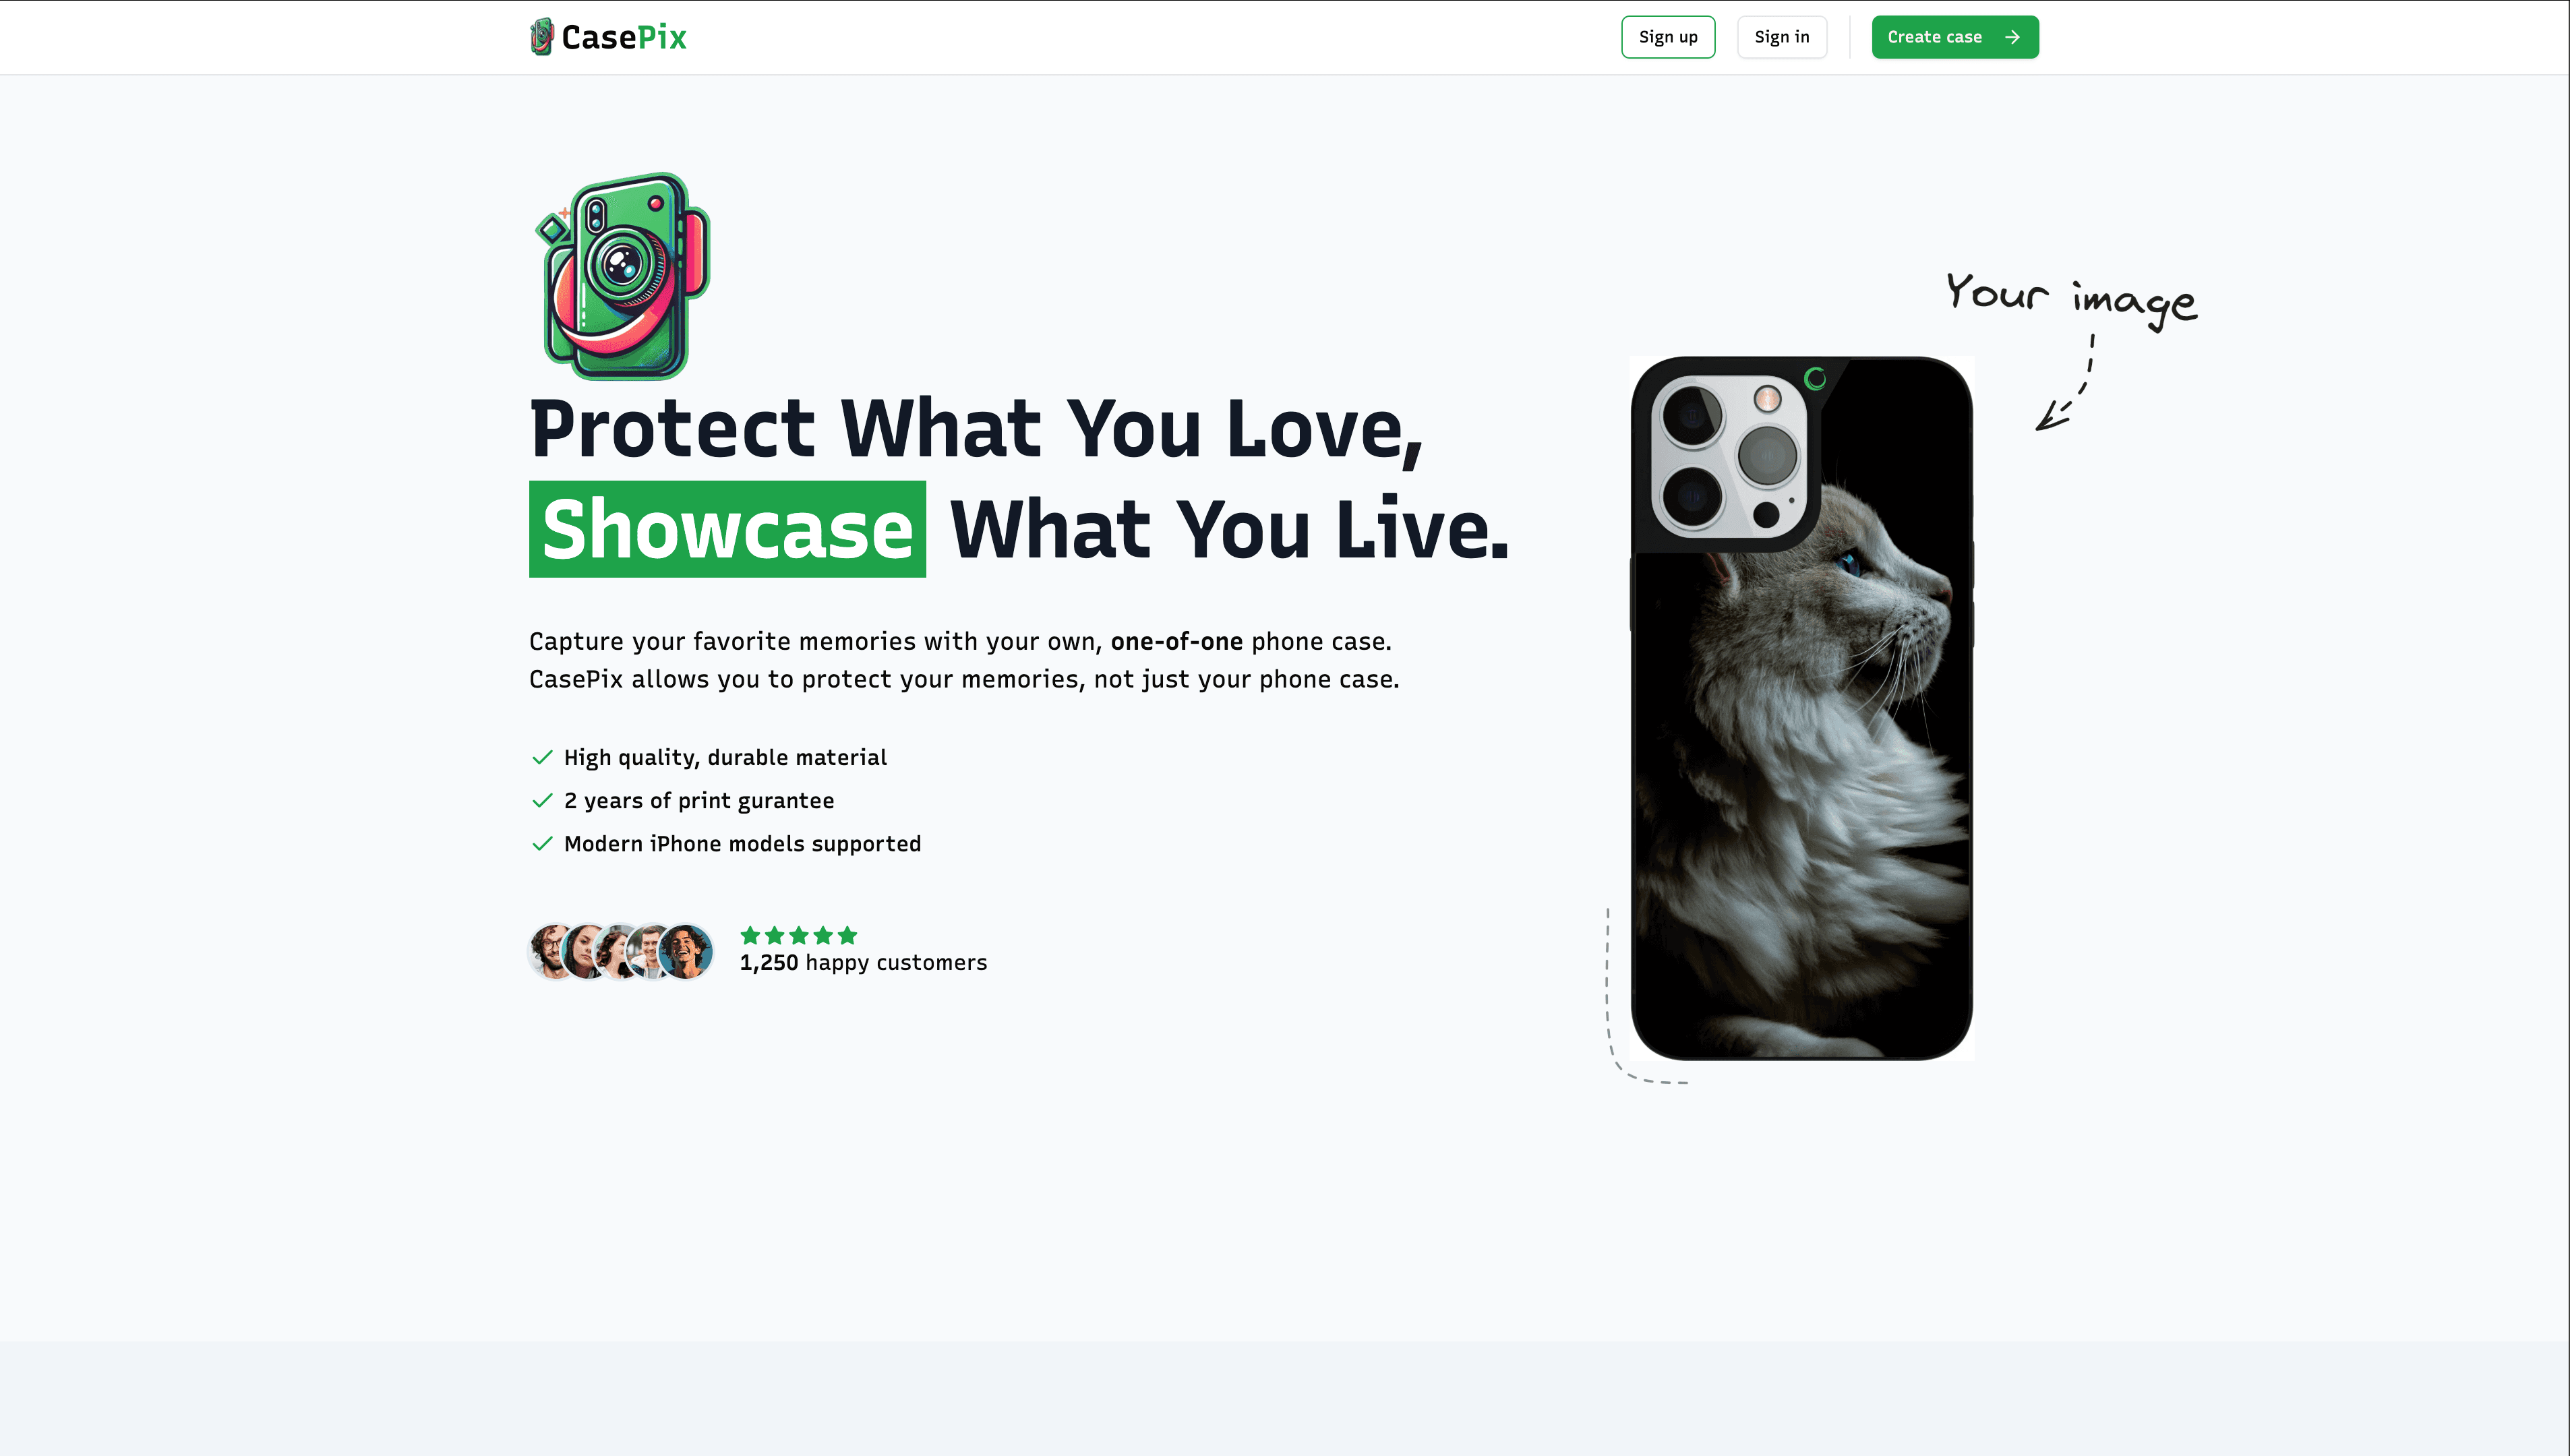Click the large green camera phone illustration
Image resolution: width=2570 pixels, height=1456 pixels.
tap(622, 276)
